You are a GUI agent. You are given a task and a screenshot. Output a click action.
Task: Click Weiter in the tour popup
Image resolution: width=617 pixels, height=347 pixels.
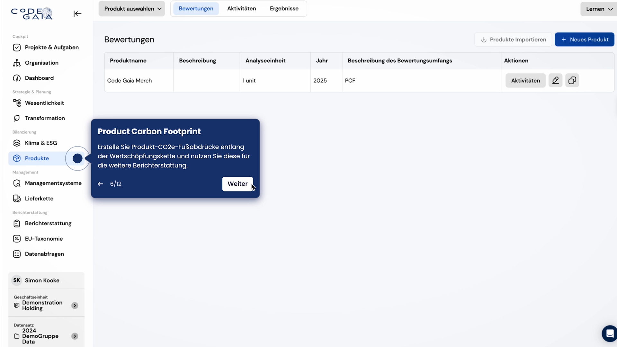pos(237,184)
